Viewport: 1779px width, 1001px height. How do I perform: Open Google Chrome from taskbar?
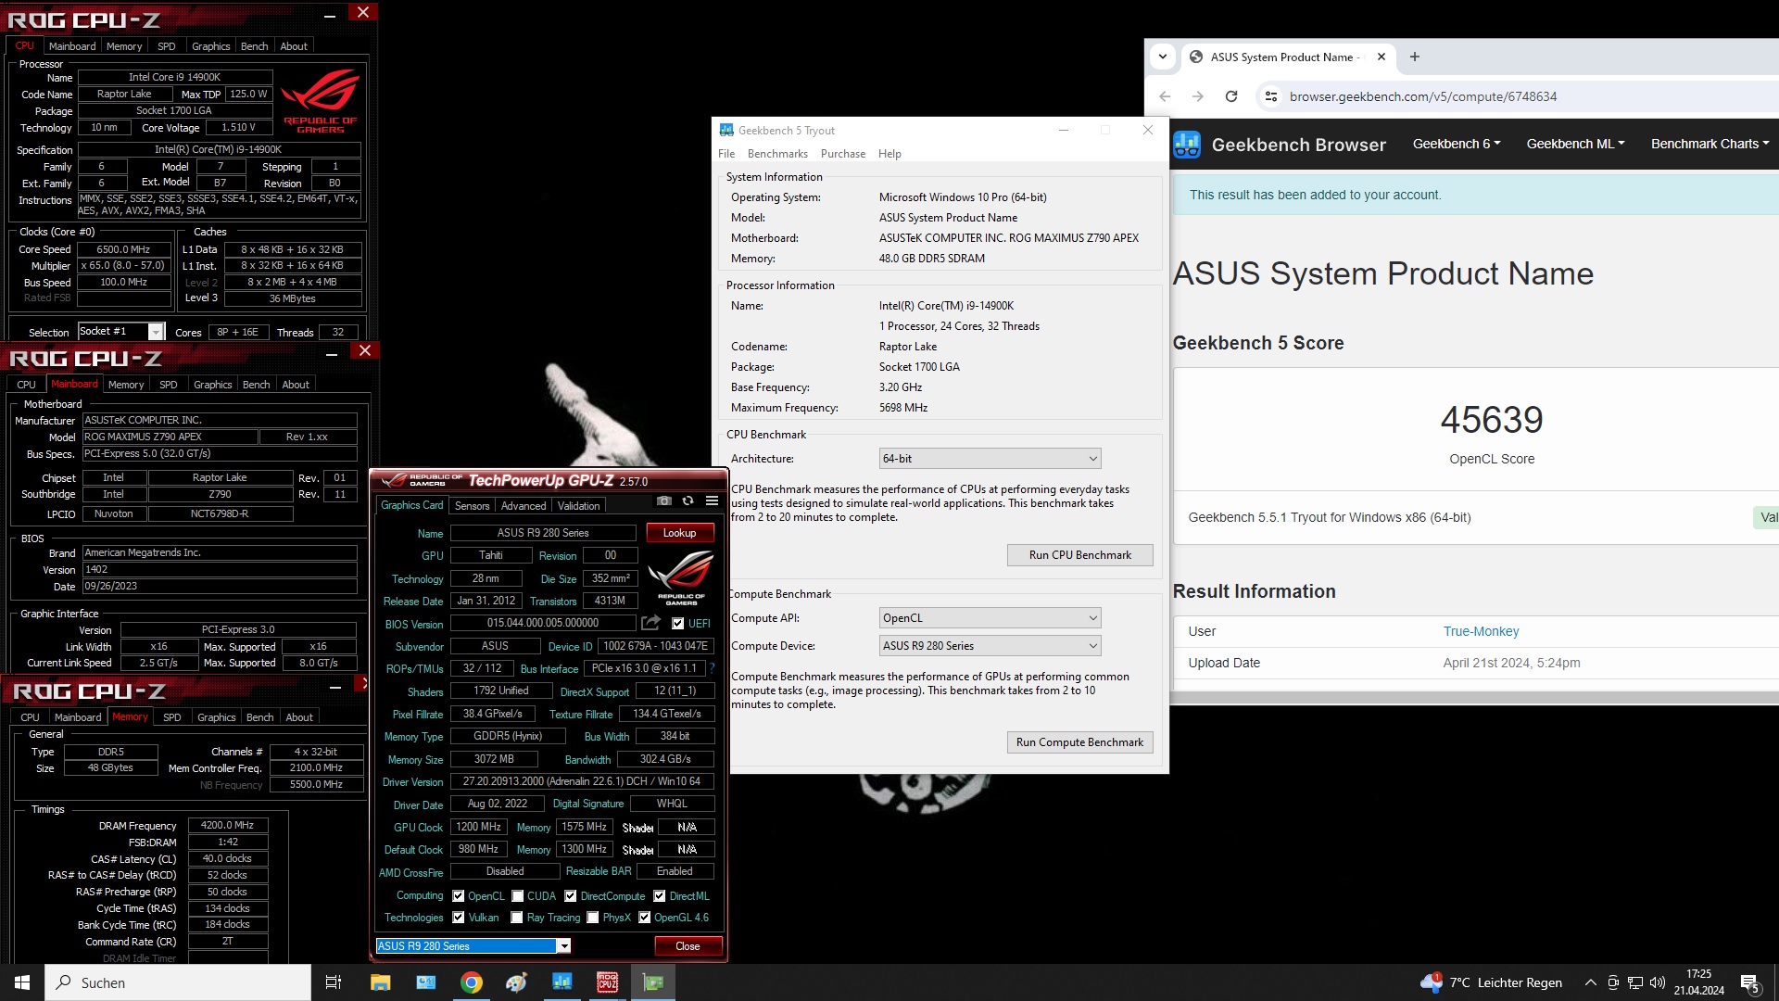tap(472, 982)
